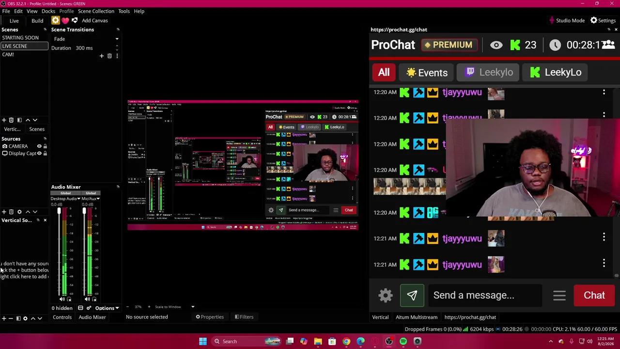Open ProChat users list icon
The height and width of the screenshot is (349, 620).
608,45
